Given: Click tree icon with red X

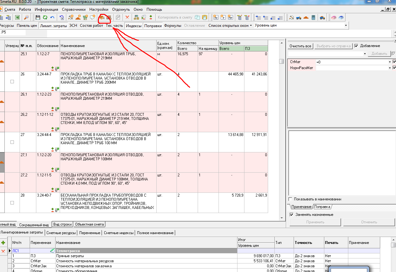Looking at the screenshot, I should [x=247, y=17].
